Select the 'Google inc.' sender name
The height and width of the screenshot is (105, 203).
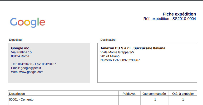(x=21, y=48)
